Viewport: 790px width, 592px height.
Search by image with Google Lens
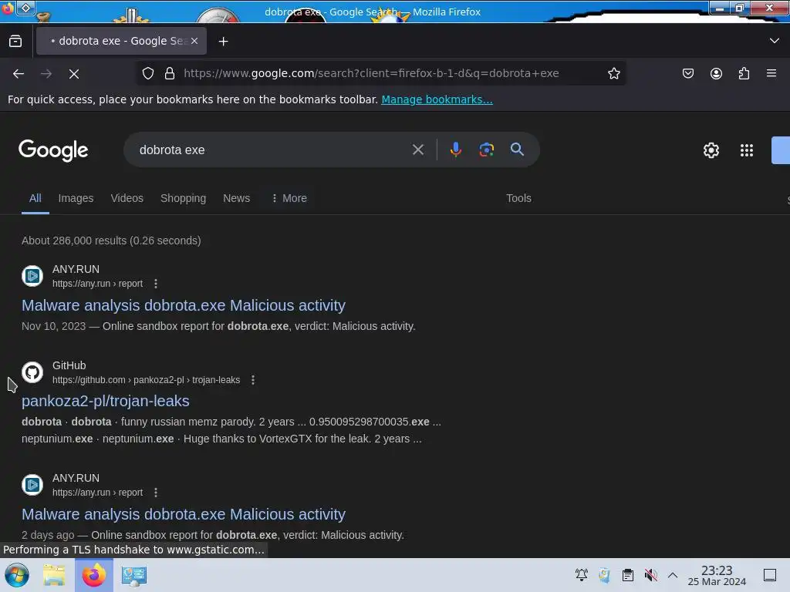pos(486,150)
